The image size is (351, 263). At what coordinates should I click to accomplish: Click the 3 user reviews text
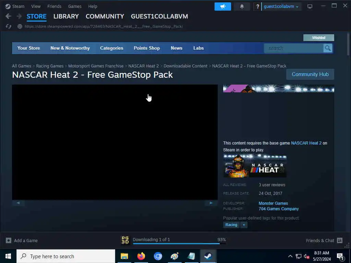coord(272,185)
